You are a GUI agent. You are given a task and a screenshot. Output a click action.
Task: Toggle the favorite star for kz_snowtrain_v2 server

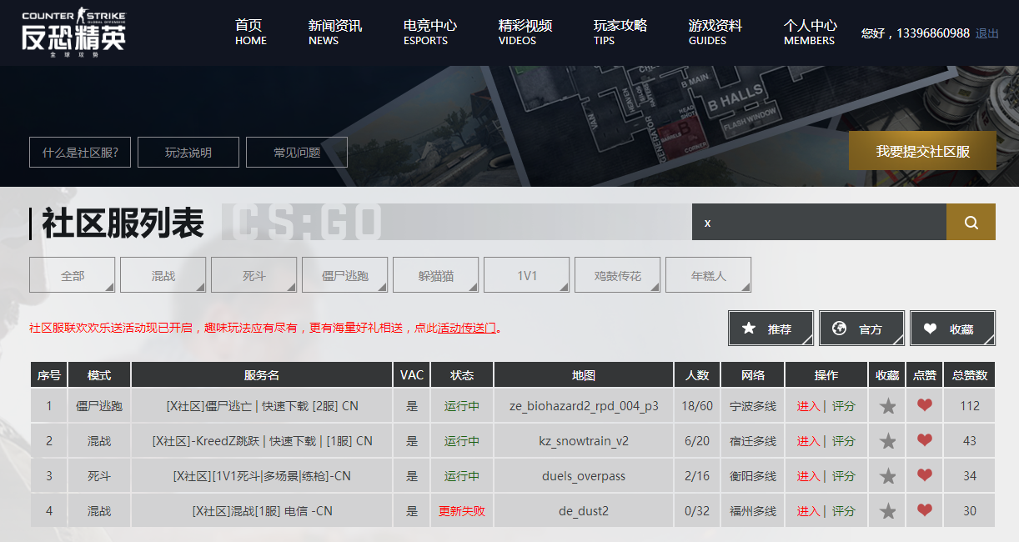(x=887, y=440)
